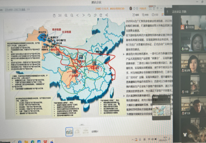Collapse the thumbnail strip with the down arrow
This screenshot has height=143, width=206.
coord(82,125)
